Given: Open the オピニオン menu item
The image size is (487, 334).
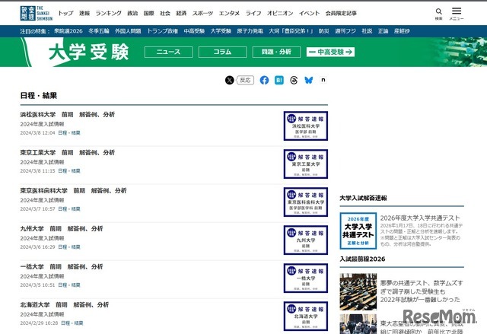Looking at the screenshot, I should (280, 13).
